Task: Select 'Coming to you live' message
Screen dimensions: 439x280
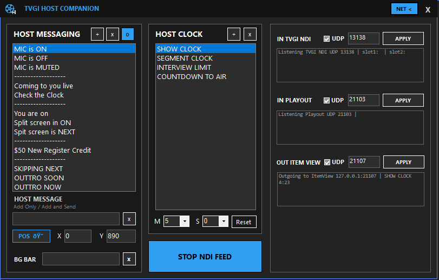Action: (74, 86)
